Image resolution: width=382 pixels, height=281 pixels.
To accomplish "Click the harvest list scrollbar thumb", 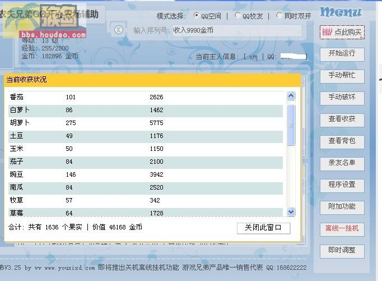I will pos(291,125).
